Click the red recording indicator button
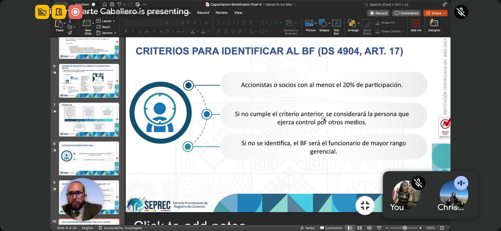This screenshot has width=501, height=231. pos(75,12)
